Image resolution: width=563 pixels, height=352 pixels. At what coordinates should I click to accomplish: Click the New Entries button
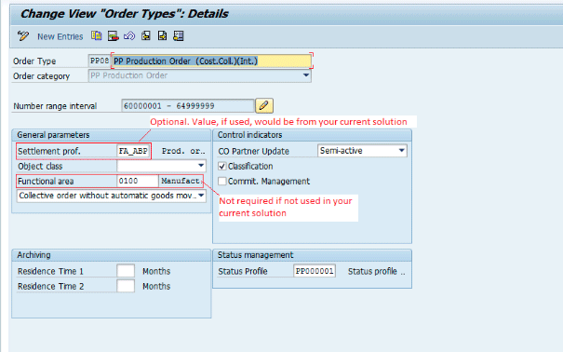click(60, 36)
